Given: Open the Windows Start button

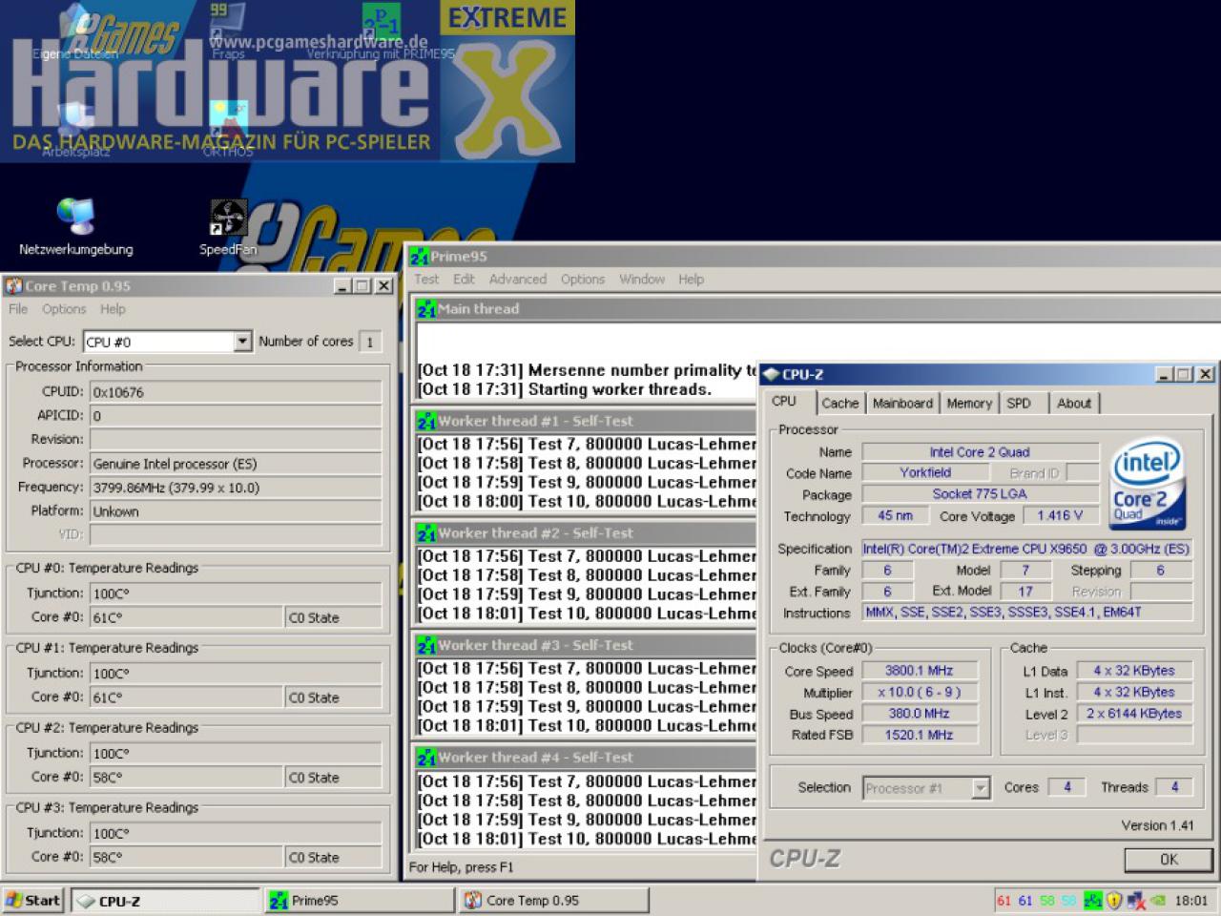Looking at the screenshot, I should (x=34, y=900).
